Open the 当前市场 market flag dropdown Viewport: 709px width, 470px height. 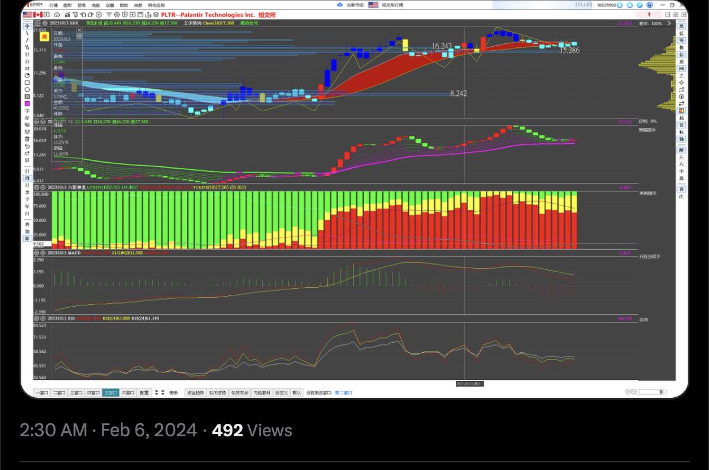tap(373, 5)
